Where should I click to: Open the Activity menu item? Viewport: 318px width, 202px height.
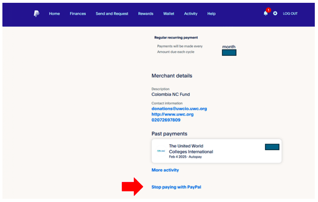pos(191,14)
